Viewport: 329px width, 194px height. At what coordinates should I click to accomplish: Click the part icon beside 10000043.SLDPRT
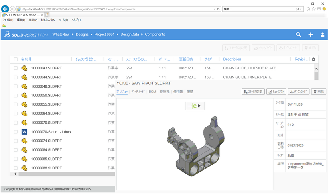pyautogui.click(x=24, y=68)
